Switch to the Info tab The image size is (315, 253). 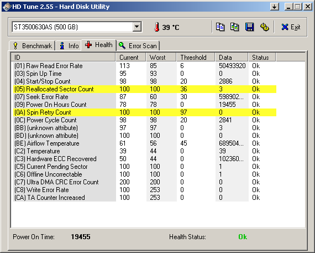[x=69, y=46]
